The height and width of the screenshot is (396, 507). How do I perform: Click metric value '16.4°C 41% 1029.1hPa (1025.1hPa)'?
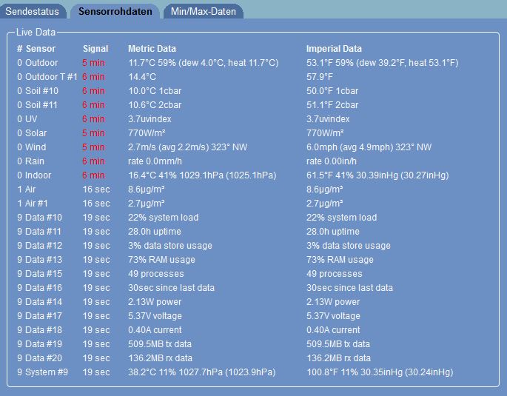click(x=202, y=175)
